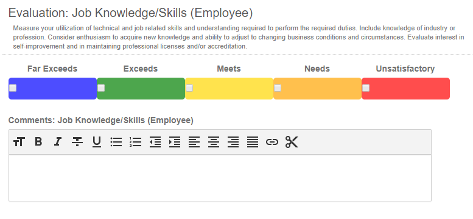Center align the comment text
This screenshot has height=219, width=473.
214,142
